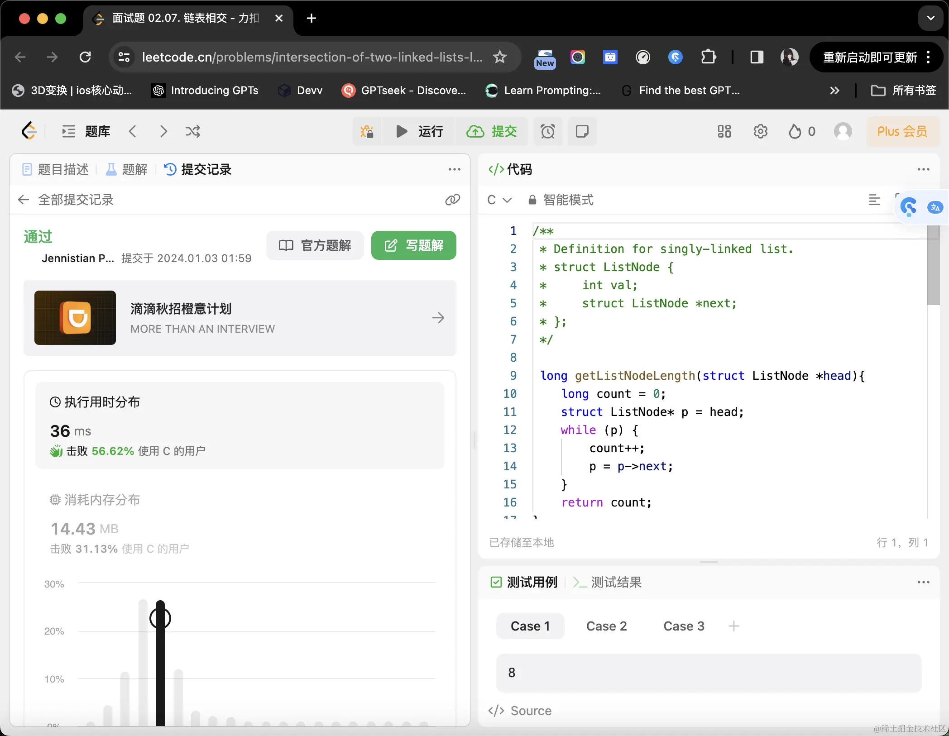Screen dimensions: 949x736
Task: Open the sticky note icon in toolbar
Action: tap(582, 132)
